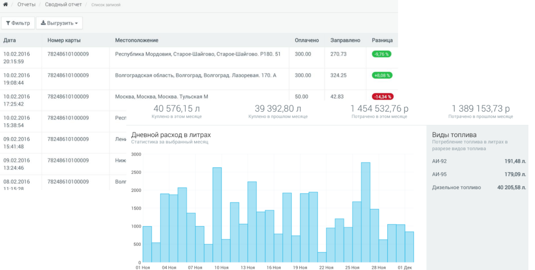Viewport: 535px width, 270px height.
Task: Click the Виды топлива panel title
Action: click(454, 135)
